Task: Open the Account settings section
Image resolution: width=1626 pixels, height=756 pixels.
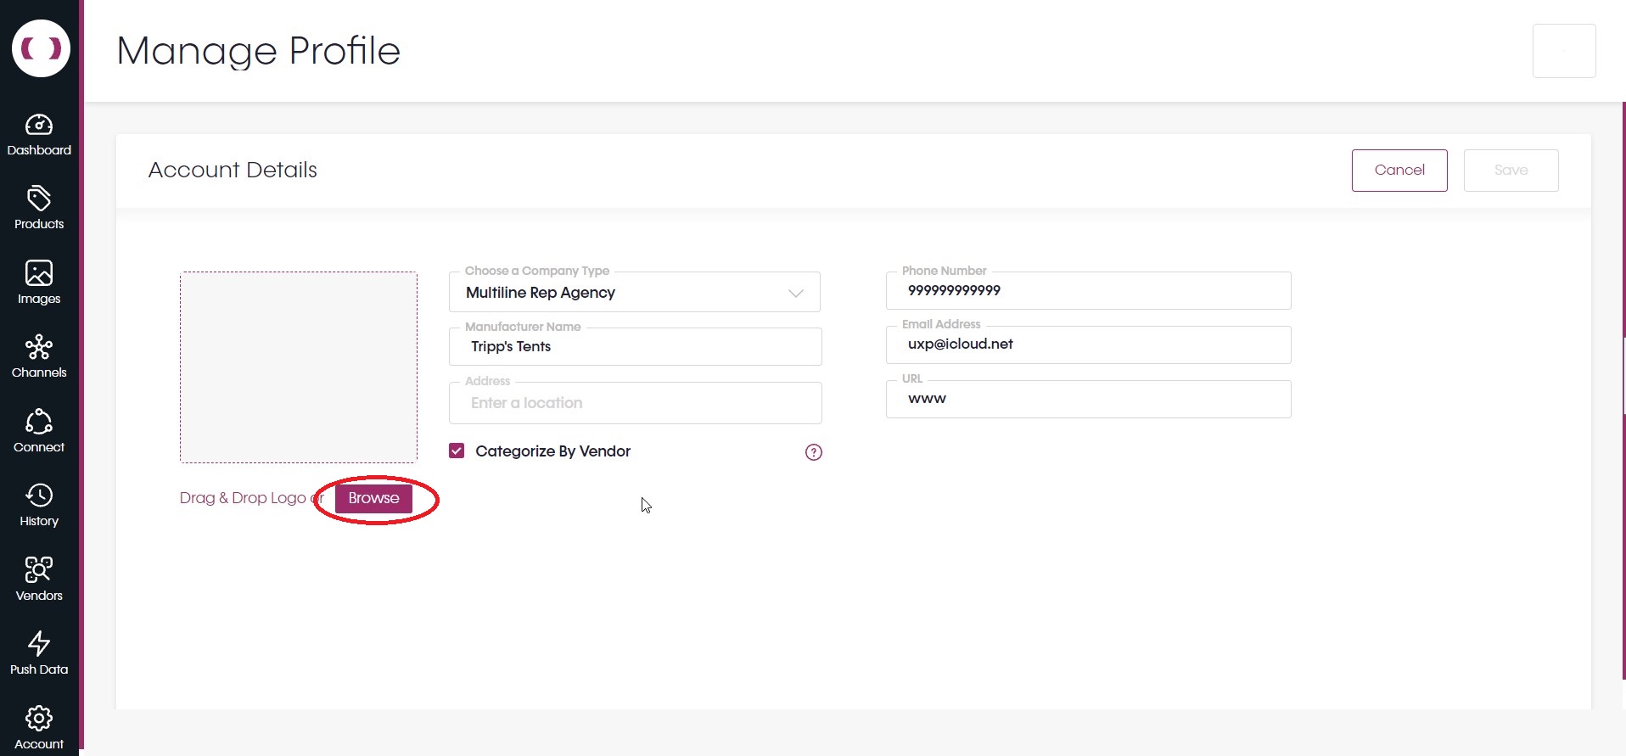Action: (39, 728)
